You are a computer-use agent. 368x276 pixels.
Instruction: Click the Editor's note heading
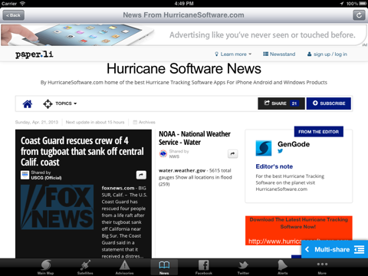click(274, 166)
